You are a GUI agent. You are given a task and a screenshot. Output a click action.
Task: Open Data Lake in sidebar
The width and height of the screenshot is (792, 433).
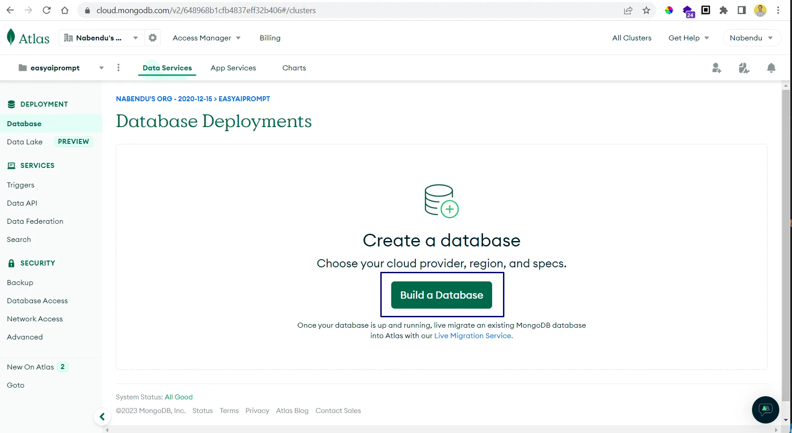[x=25, y=142]
